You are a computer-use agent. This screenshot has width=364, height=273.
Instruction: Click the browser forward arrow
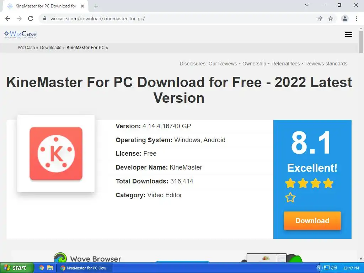click(19, 18)
